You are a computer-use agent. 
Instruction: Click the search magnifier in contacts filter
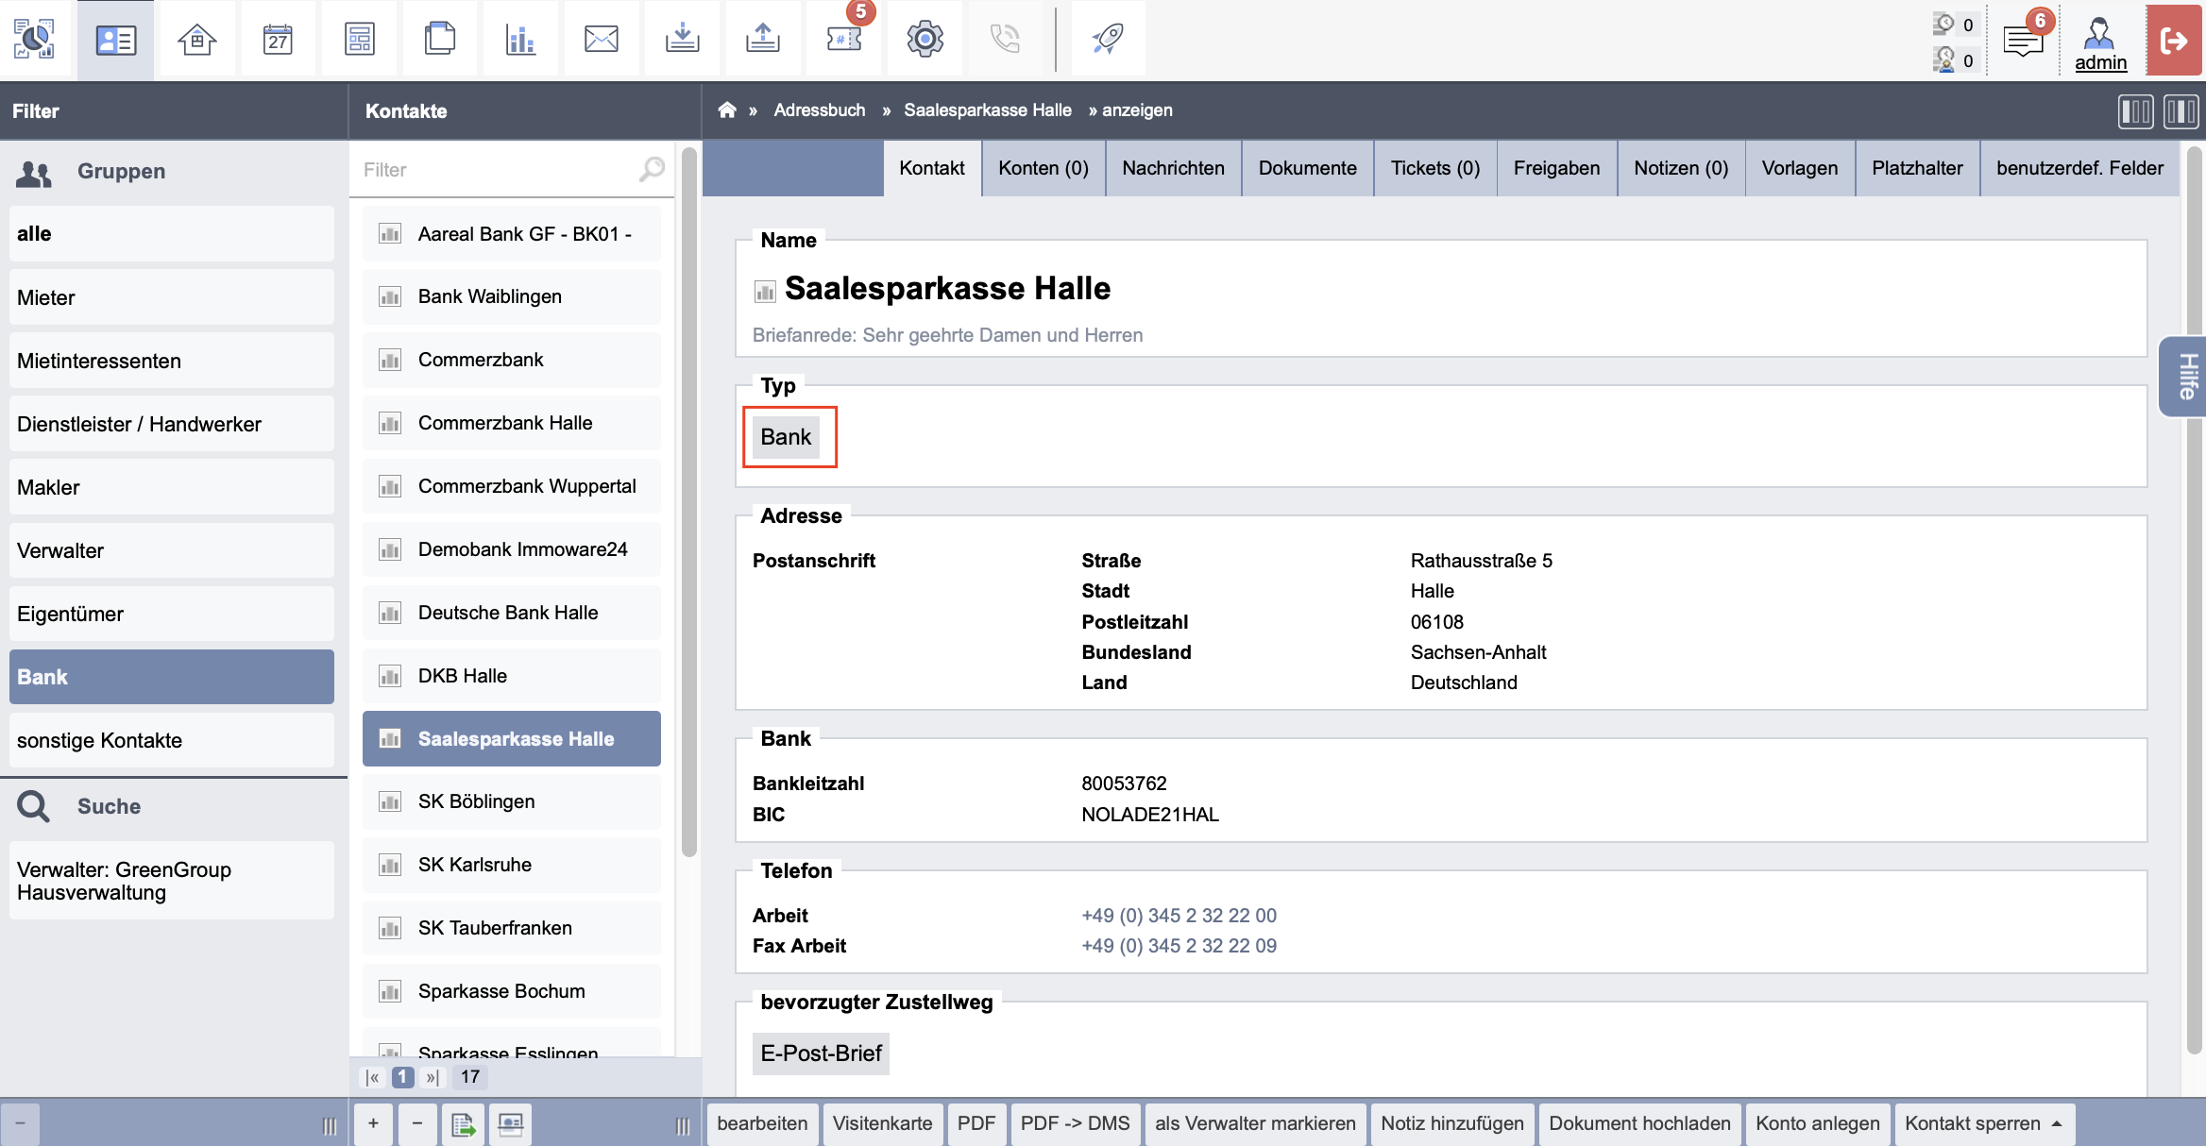point(652,169)
